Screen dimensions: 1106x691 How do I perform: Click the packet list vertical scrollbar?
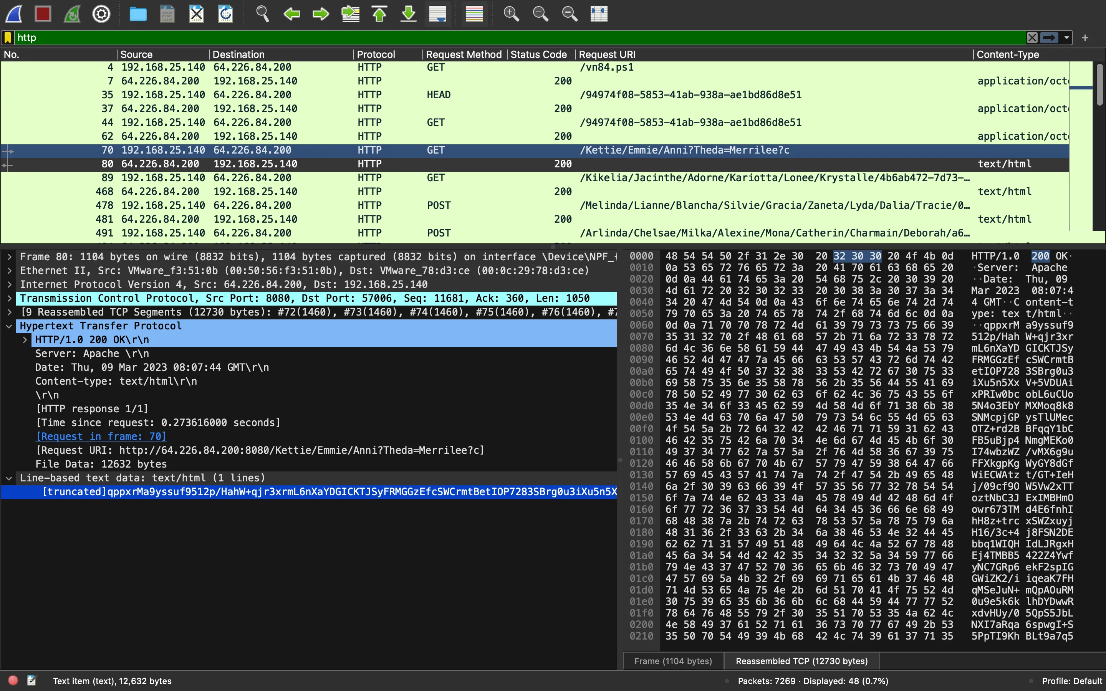point(1099,85)
